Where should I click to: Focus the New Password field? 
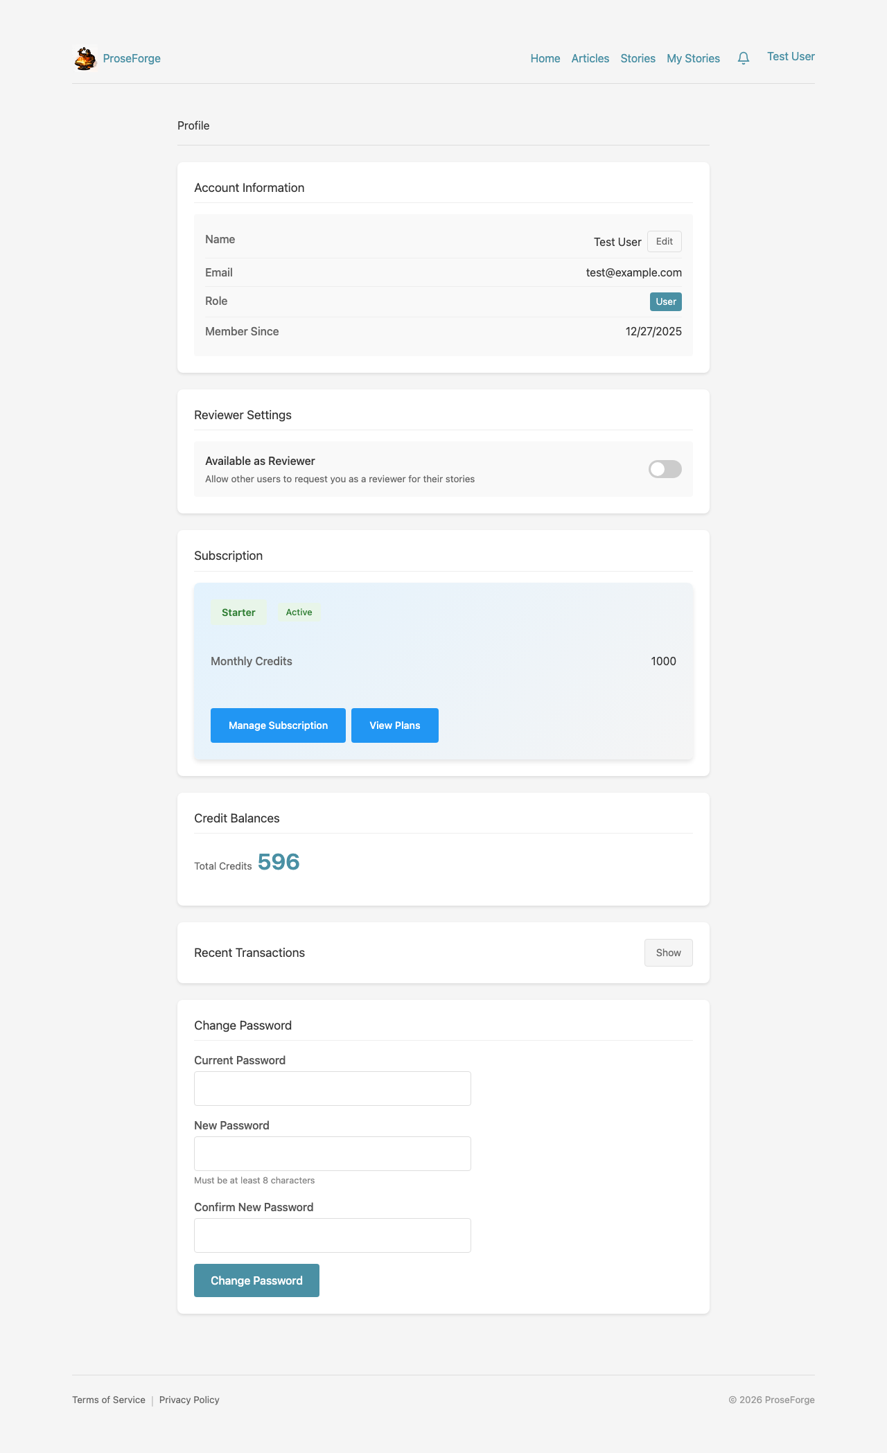point(332,1153)
